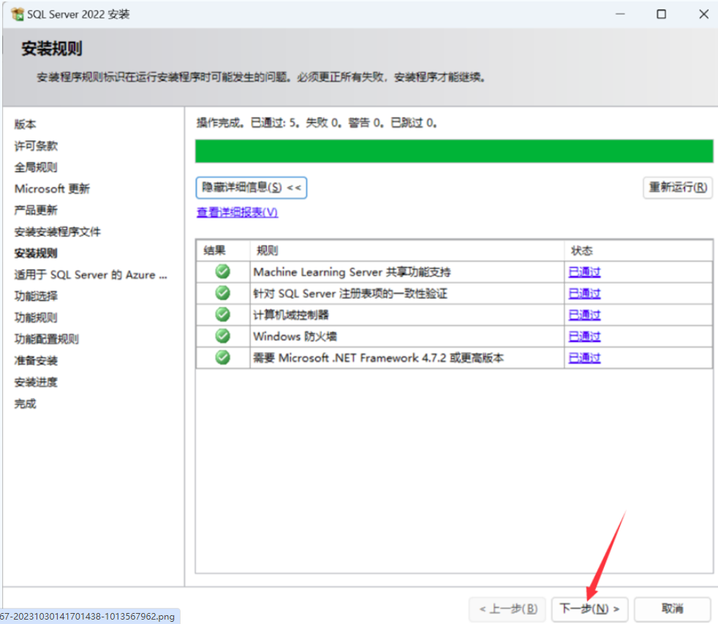Viewport: 718px width, 624px height.
Task: Select 全局规则 step in sidebar
Action: pyautogui.click(x=36, y=167)
